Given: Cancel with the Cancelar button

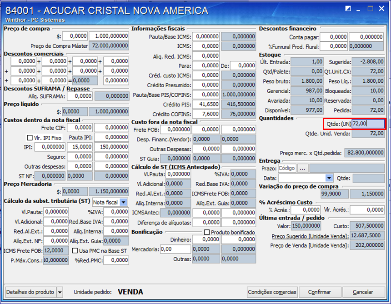Looking at the screenshot, I should point(363,292).
